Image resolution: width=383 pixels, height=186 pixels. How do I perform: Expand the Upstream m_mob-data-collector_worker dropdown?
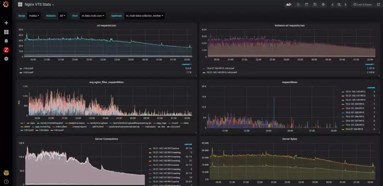coord(144,16)
